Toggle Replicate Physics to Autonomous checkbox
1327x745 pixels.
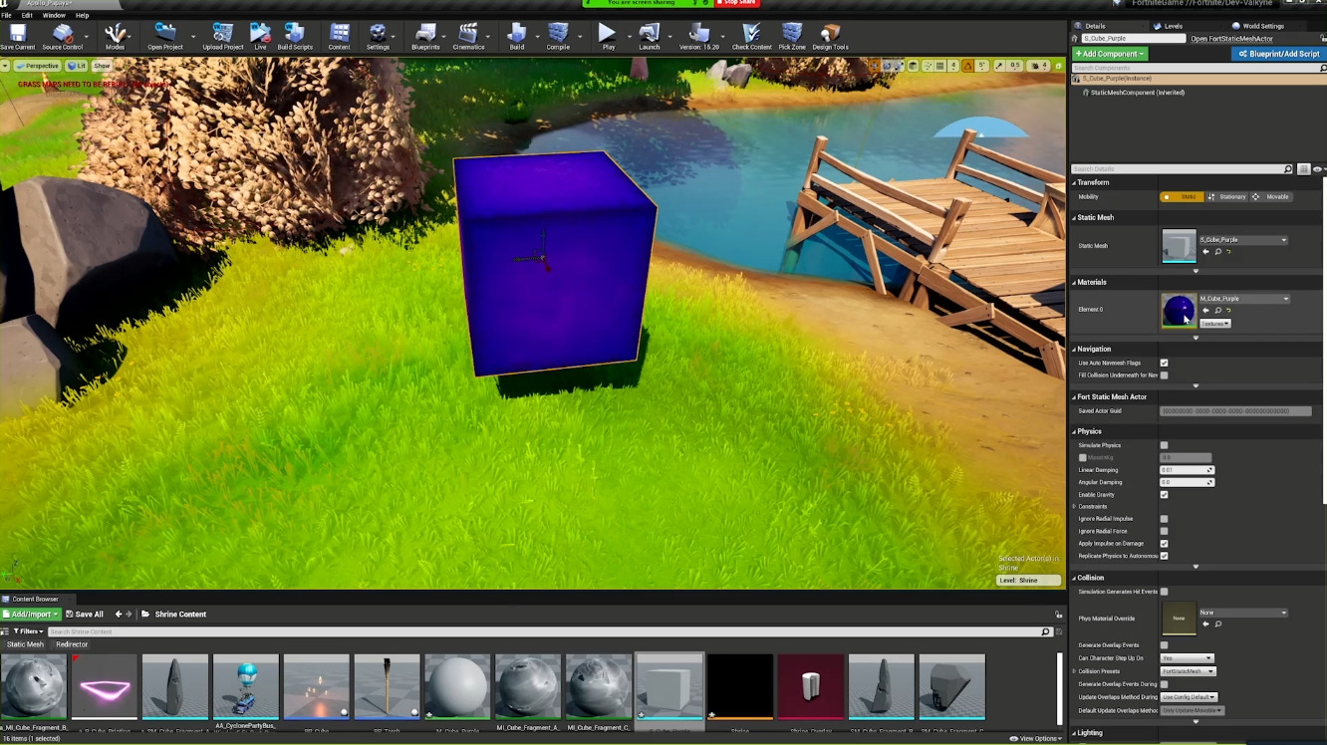[x=1164, y=556]
